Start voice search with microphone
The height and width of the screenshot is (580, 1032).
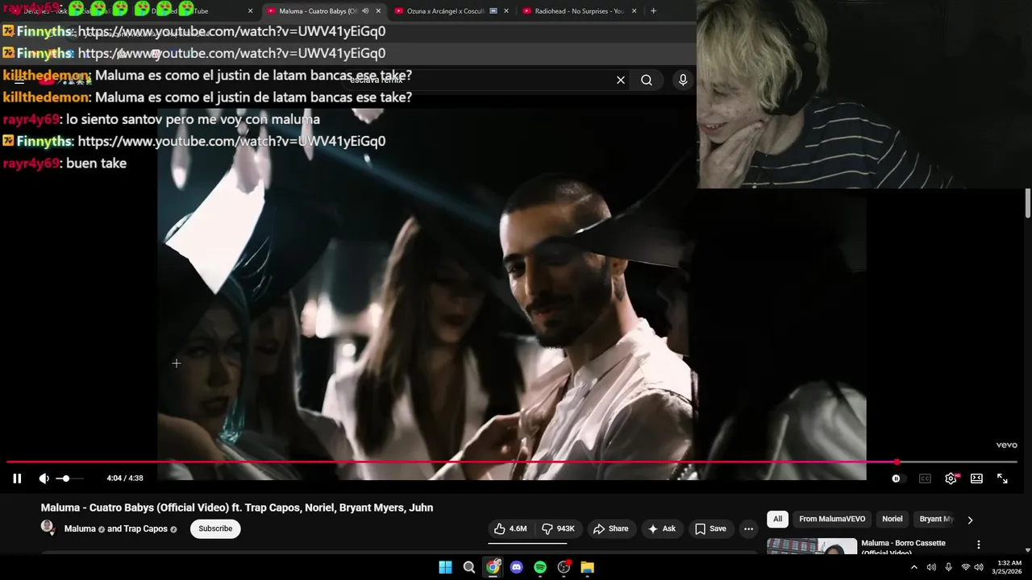coord(683,80)
